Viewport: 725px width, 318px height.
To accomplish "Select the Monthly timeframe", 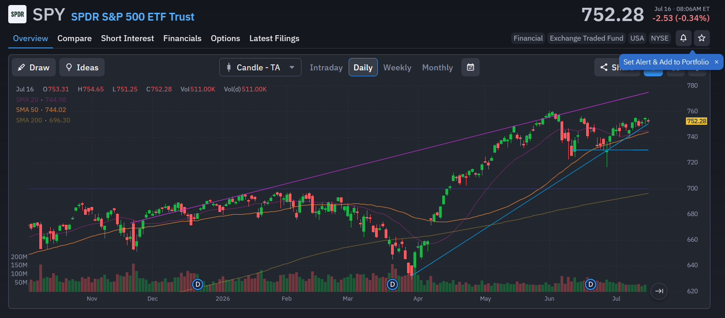I will pyautogui.click(x=437, y=68).
